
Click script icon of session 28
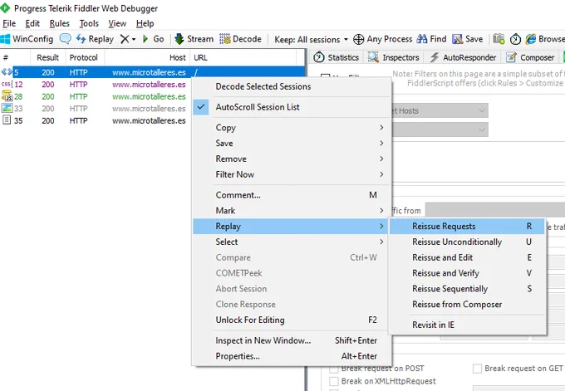point(7,96)
